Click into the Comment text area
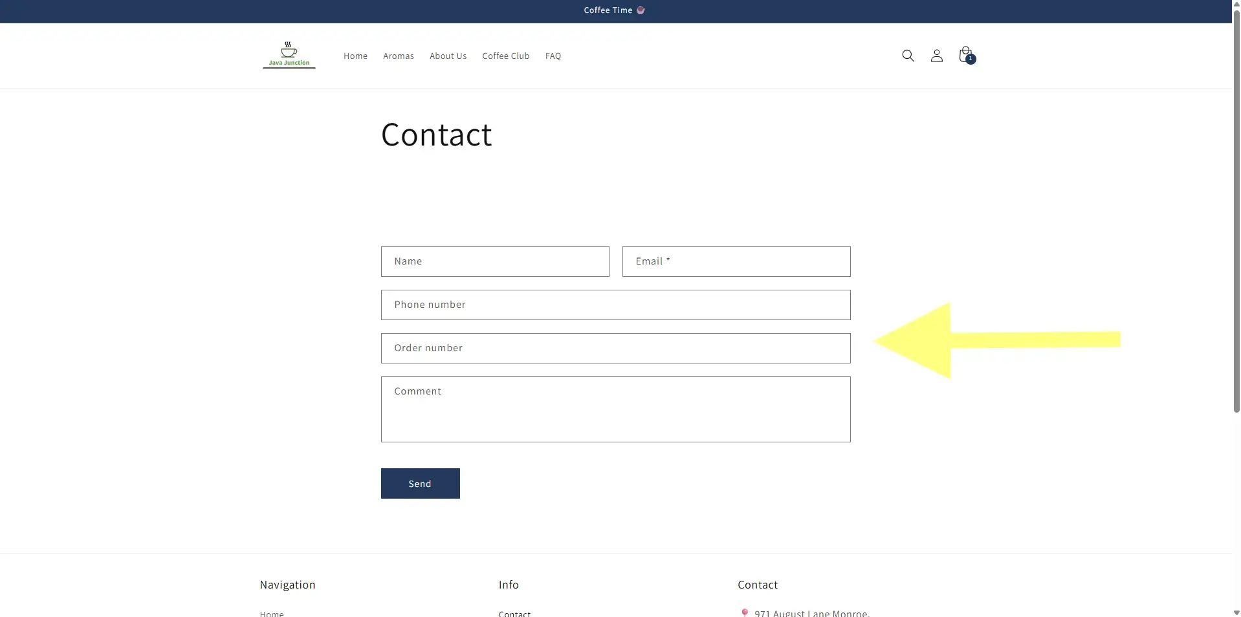This screenshot has height=617, width=1241. point(616,409)
